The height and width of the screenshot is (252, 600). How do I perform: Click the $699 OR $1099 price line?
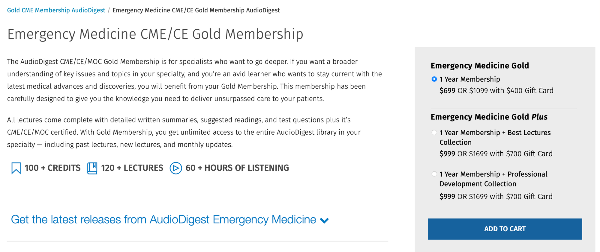(x=496, y=91)
